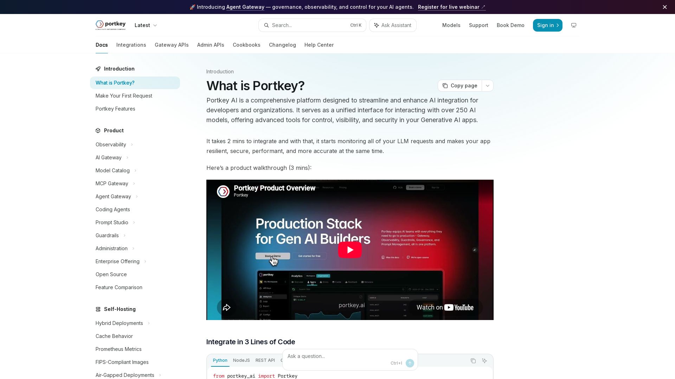Open the Support link
This screenshot has width=675, height=379.
[x=478, y=25]
